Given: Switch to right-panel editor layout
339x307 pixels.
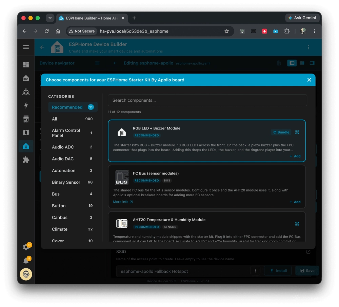Looking at the screenshot, I should point(312,63).
